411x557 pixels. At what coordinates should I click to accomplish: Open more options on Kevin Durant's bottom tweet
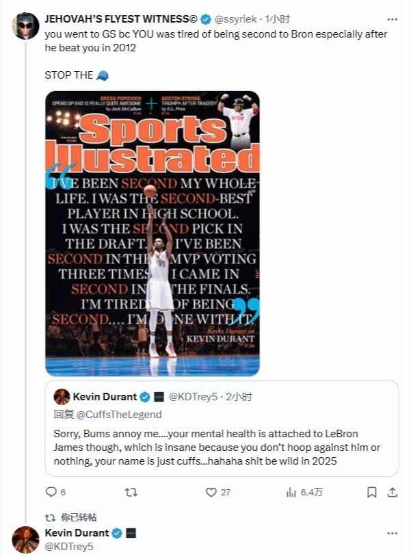coord(392,533)
